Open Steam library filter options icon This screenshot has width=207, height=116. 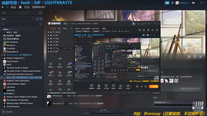[x=41, y=24]
